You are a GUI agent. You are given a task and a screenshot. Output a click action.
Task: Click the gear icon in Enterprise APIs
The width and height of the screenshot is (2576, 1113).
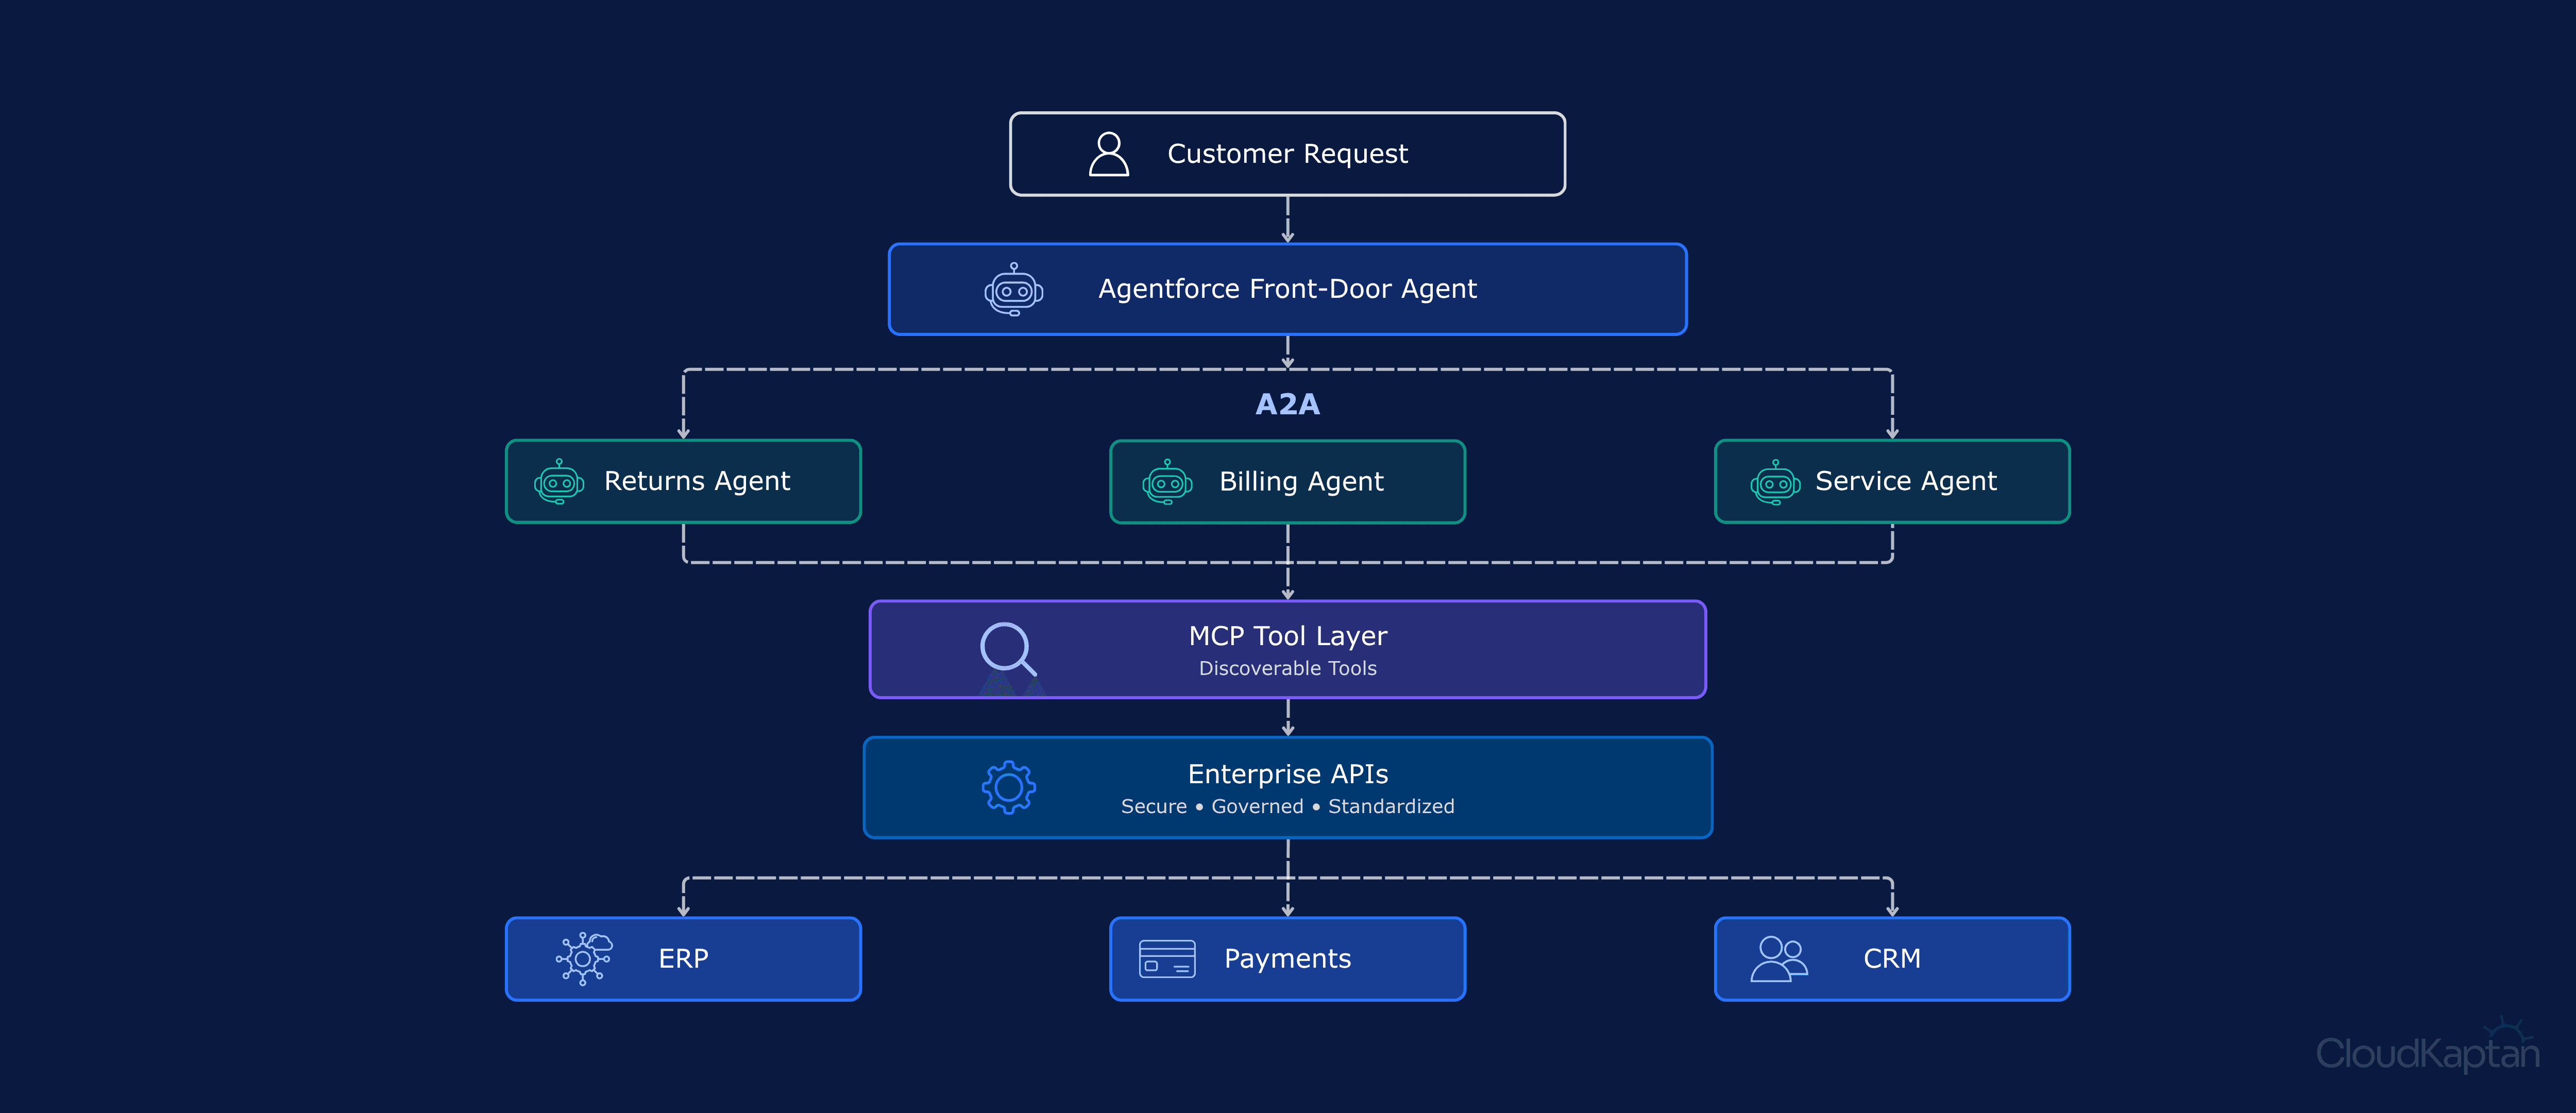pyautogui.click(x=1009, y=787)
